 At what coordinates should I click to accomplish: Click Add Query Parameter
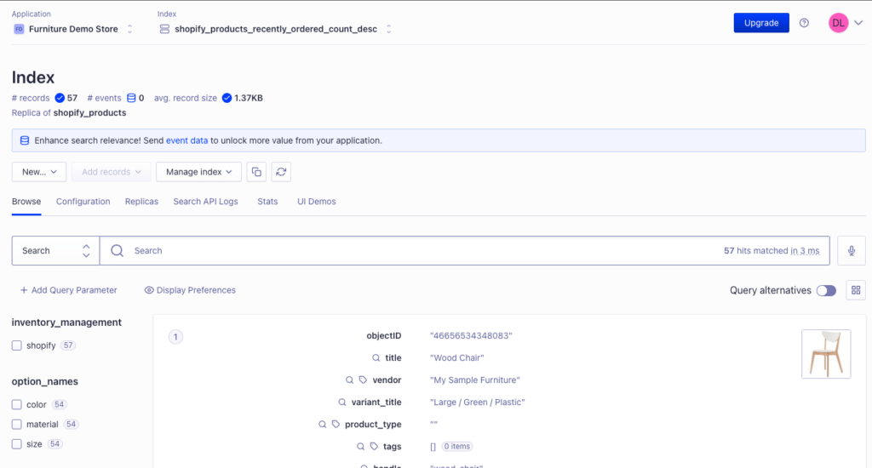point(68,290)
